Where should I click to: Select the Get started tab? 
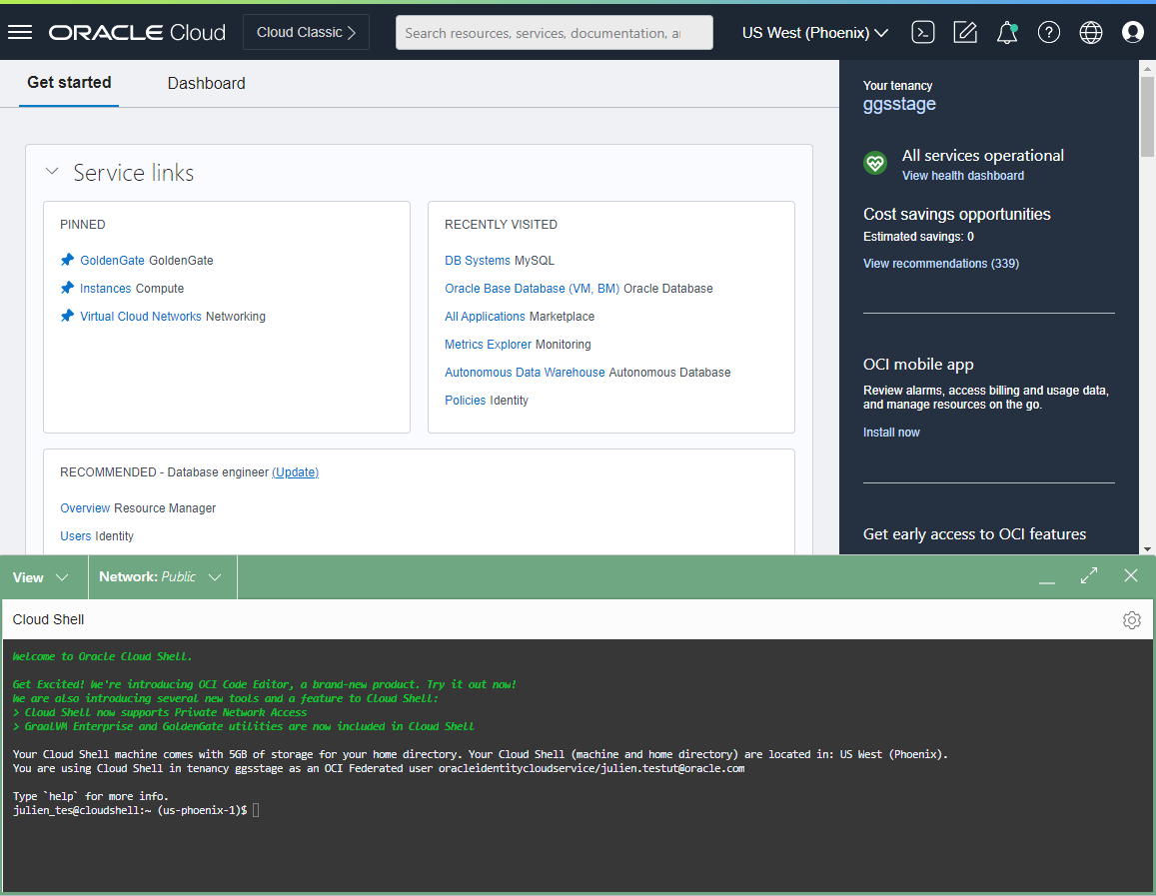click(x=68, y=83)
